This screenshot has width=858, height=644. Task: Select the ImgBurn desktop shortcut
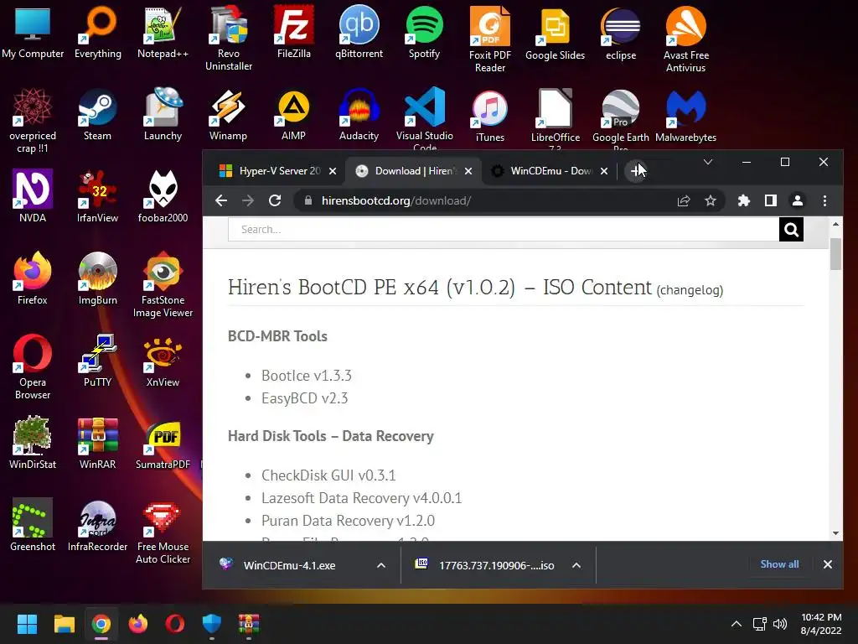coord(97,278)
